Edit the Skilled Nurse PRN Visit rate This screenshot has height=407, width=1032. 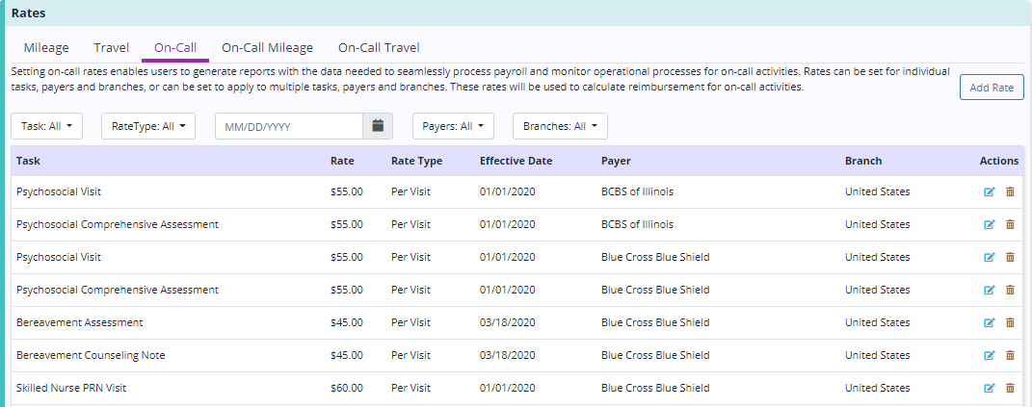[x=989, y=389]
